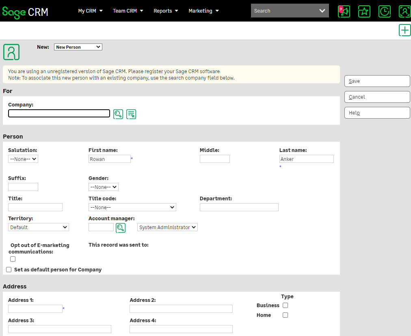This screenshot has width=411, height=336.
Task: Open the Gender dropdown
Action: click(x=104, y=187)
